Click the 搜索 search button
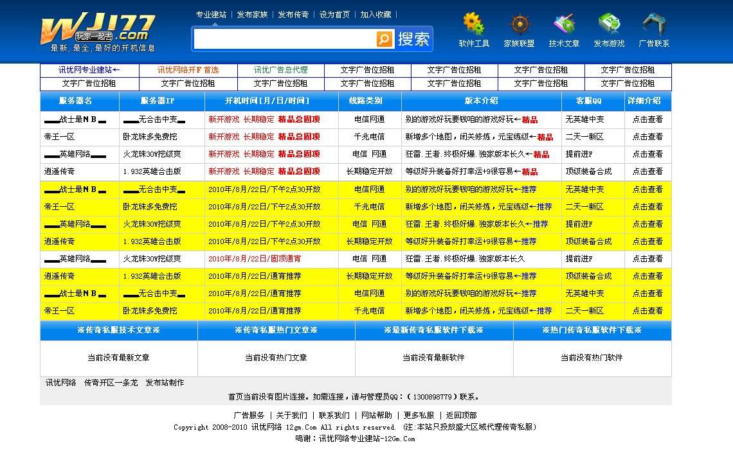The height and width of the screenshot is (456, 733). click(x=411, y=39)
